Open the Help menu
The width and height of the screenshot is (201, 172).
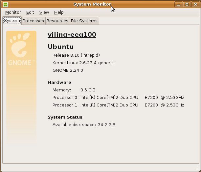(x=59, y=12)
